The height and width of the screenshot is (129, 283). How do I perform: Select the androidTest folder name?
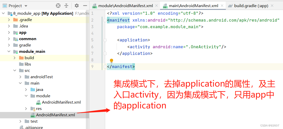42,77
